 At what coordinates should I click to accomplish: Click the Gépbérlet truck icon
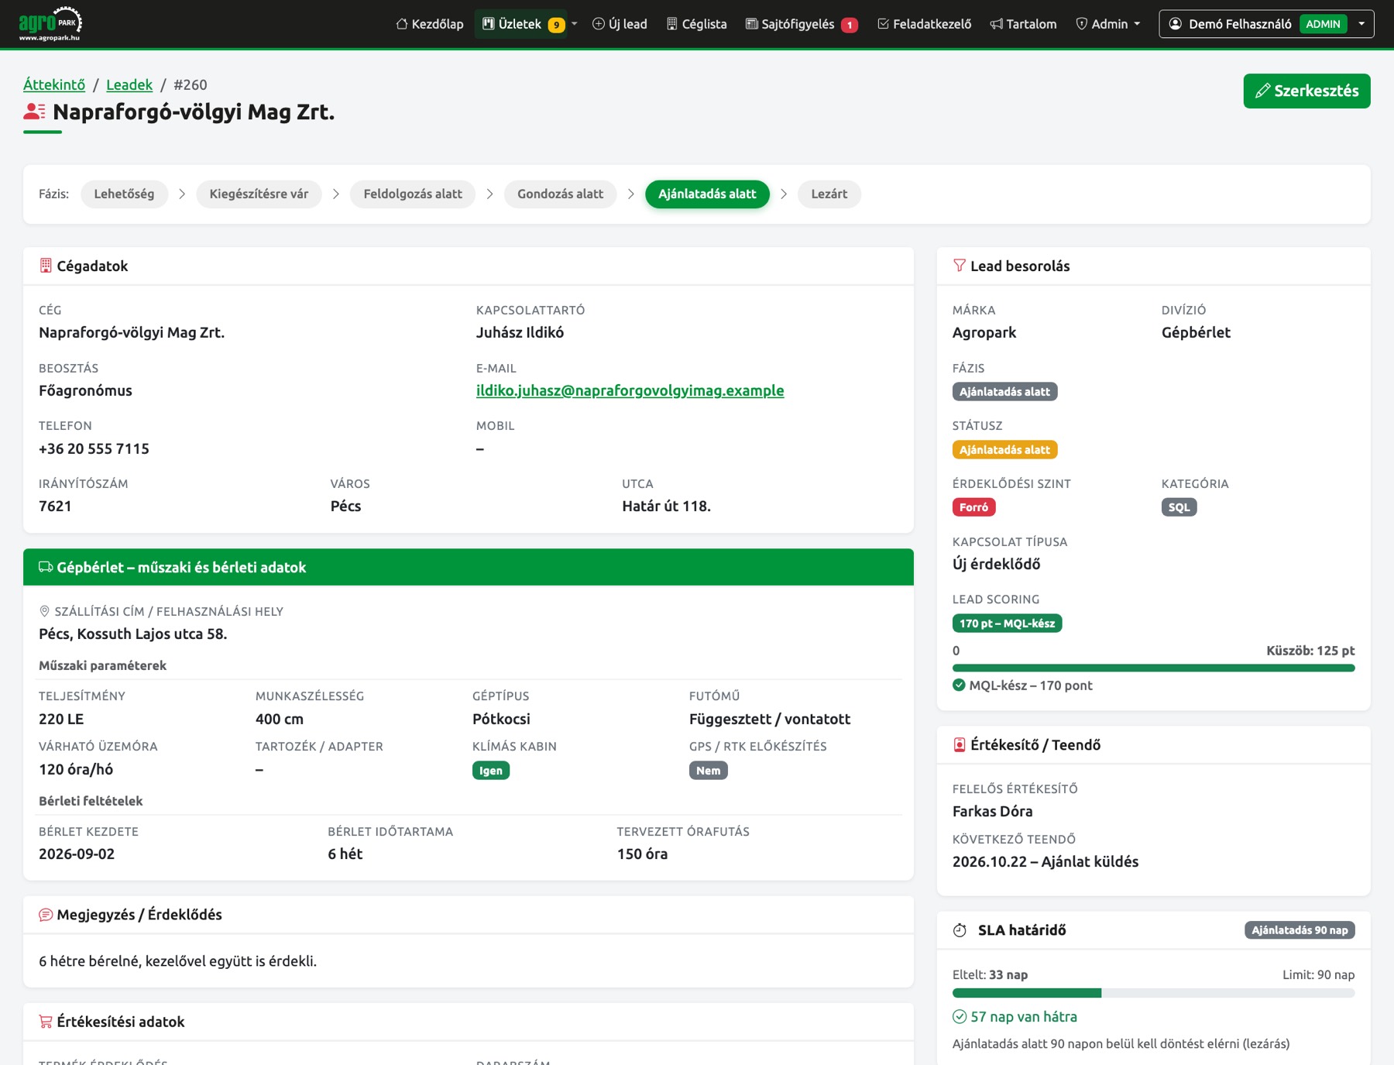pyautogui.click(x=46, y=567)
